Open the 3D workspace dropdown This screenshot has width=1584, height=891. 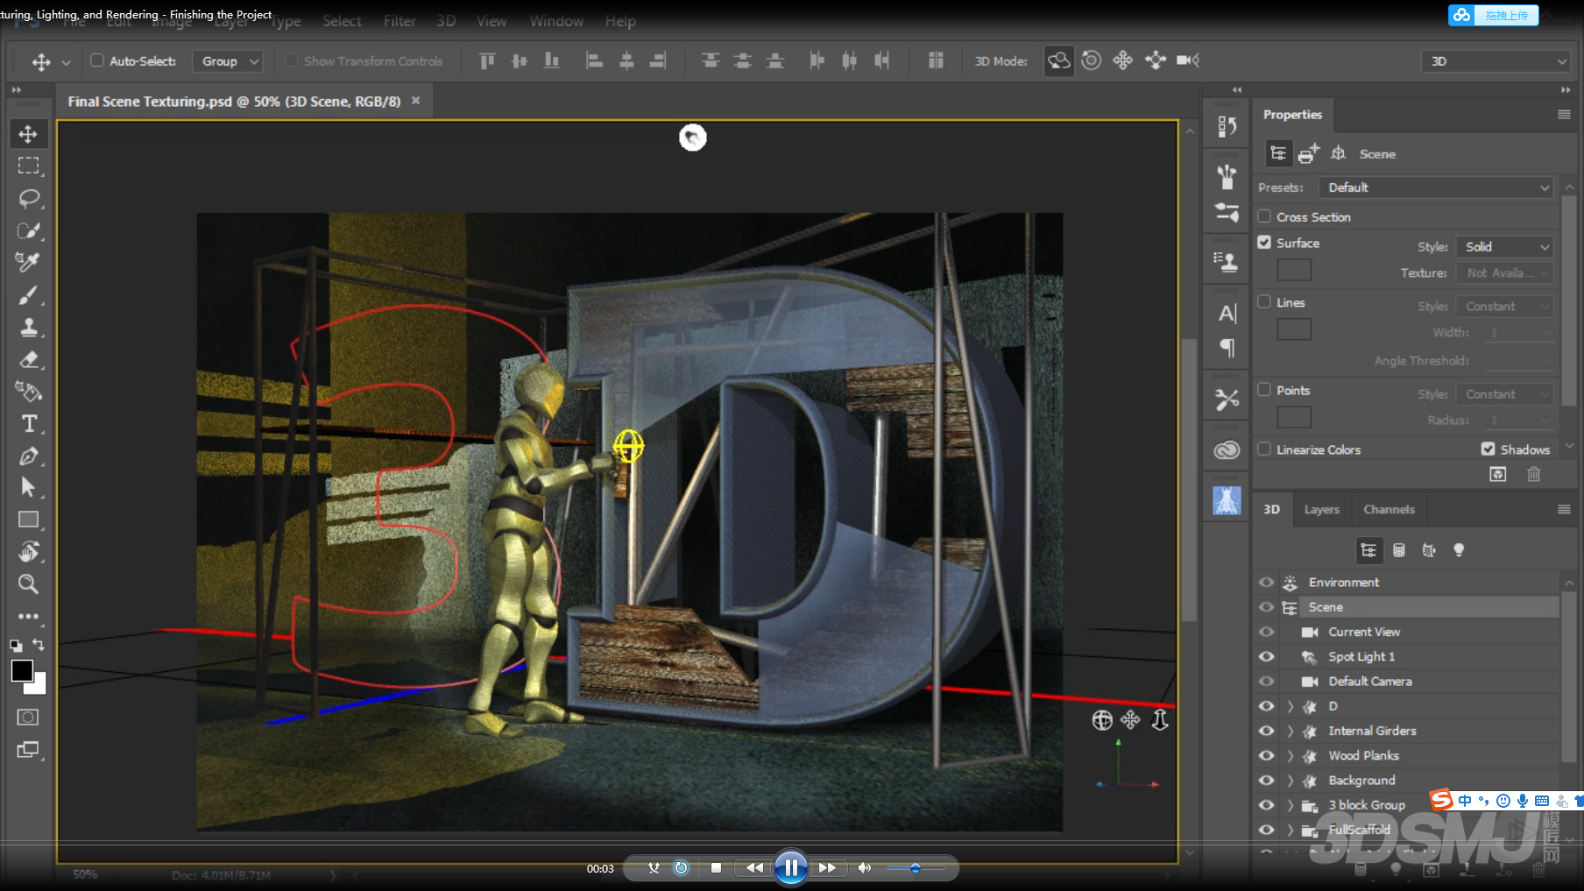pos(1496,61)
